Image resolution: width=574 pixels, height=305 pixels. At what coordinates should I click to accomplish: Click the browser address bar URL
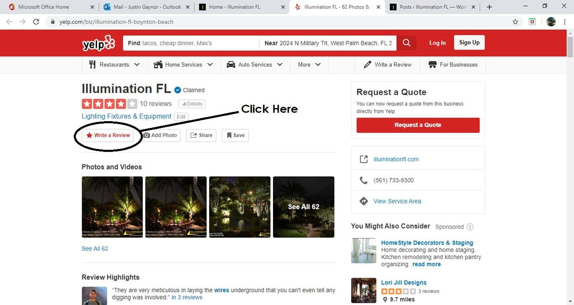coord(116,22)
